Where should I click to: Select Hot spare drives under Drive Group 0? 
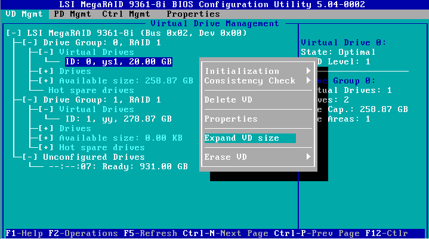(91, 91)
